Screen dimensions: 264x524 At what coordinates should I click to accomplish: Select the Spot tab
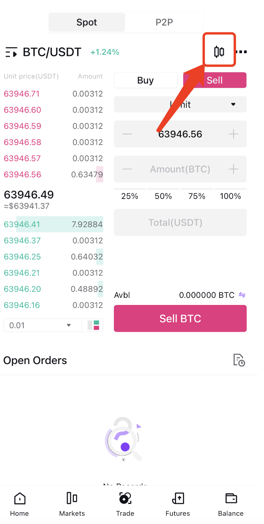(x=87, y=22)
